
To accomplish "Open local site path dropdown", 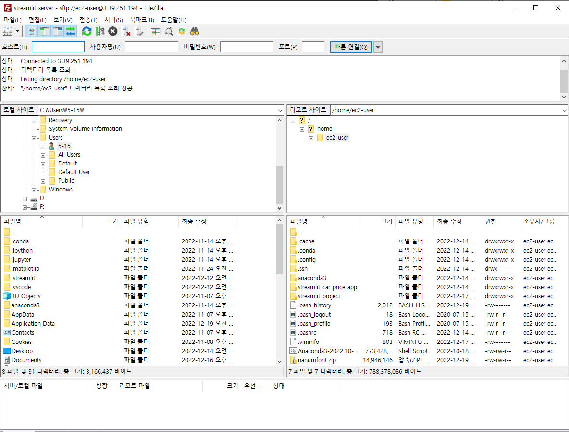I will click(x=280, y=110).
